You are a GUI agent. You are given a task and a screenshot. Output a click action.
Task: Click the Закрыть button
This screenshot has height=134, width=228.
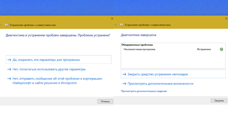point(219,101)
